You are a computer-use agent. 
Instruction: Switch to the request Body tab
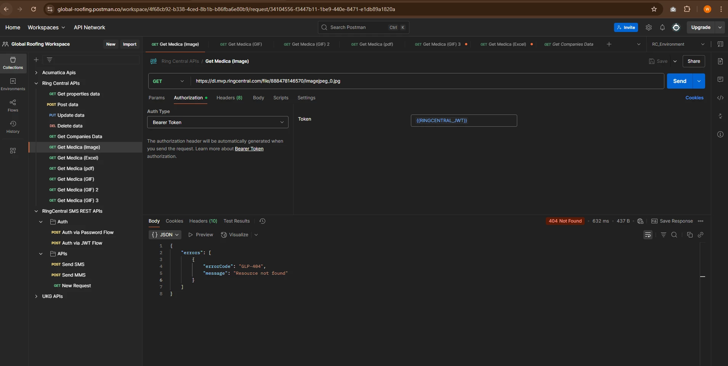[258, 98]
